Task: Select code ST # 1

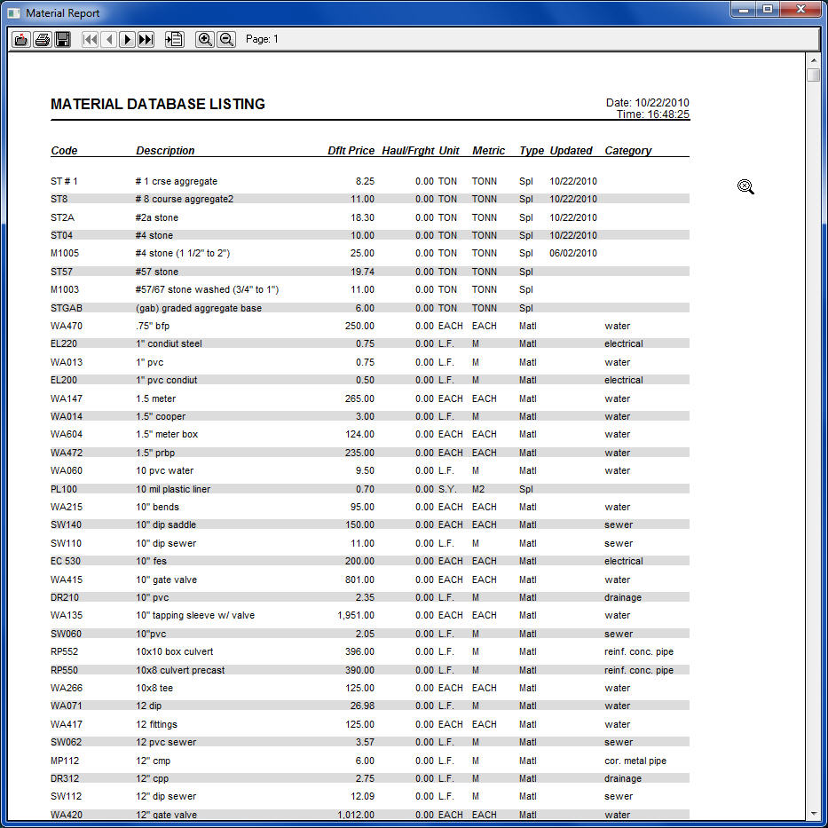Action: coord(64,181)
